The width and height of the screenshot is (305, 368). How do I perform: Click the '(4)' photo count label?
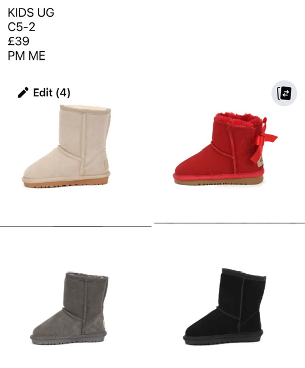[63, 93]
